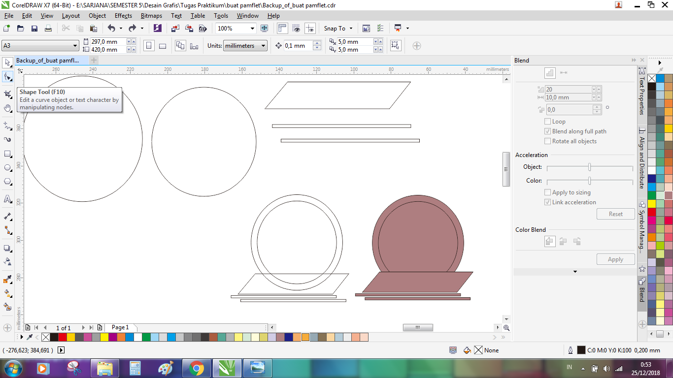This screenshot has width=673, height=378.
Task: Click the Open folder icon
Action: coord(21,28)
